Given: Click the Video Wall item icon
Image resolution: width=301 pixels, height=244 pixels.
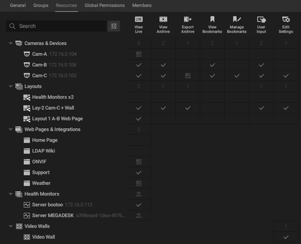Looking at the screenshot, I should [27, 237].
